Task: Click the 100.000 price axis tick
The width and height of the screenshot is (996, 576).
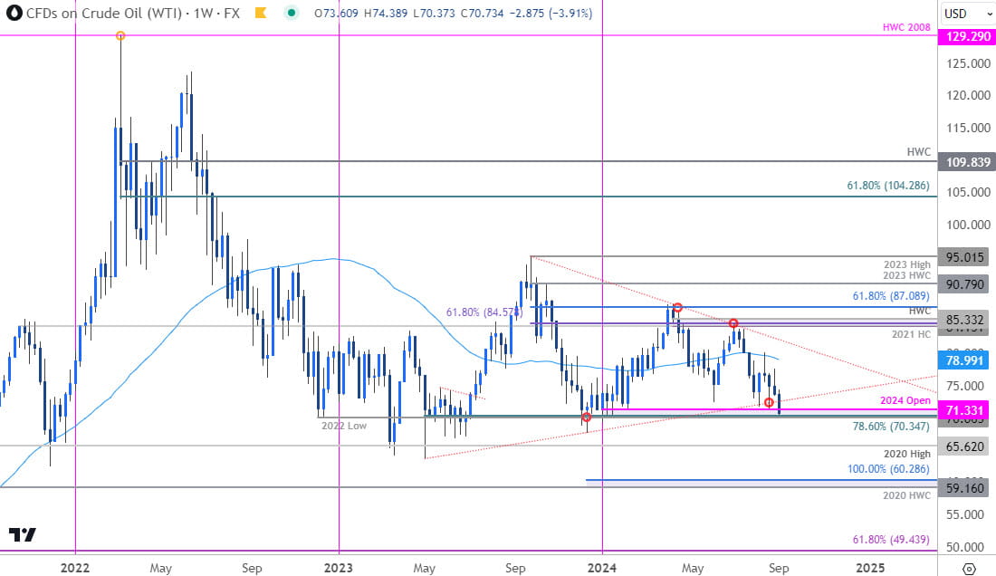Action: pos(967,225)
